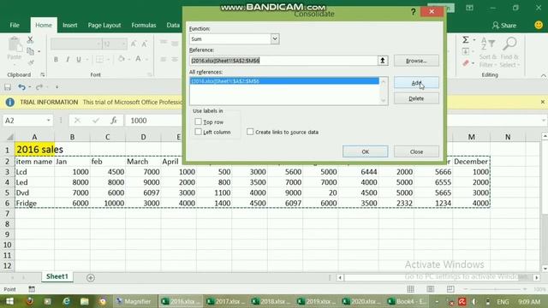This screenshot has height=308, width=548.
Task: Click the Share button
Action: coord(504,25)
